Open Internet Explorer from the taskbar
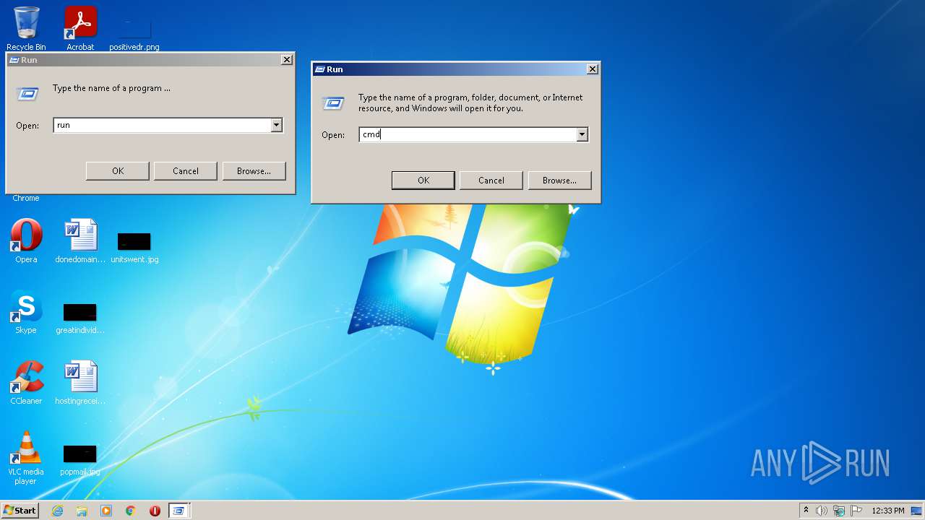 [x=57, y=511]
